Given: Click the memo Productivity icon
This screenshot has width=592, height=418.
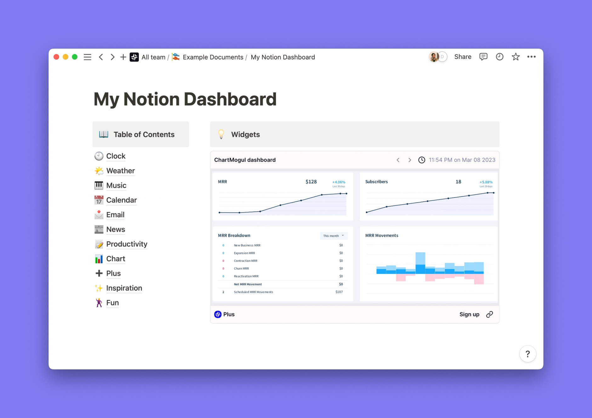Looking at the screenshot, I should 99,244.
